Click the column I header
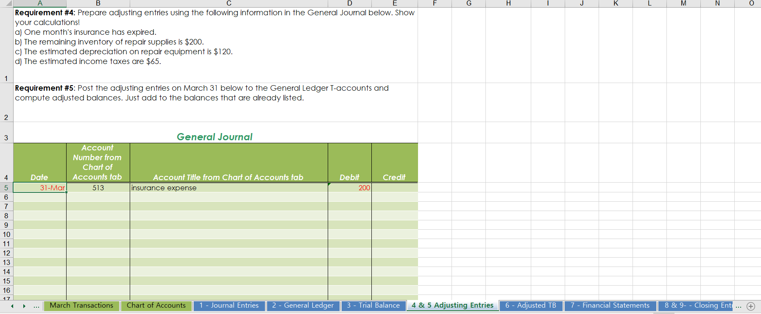 [548, 3]
